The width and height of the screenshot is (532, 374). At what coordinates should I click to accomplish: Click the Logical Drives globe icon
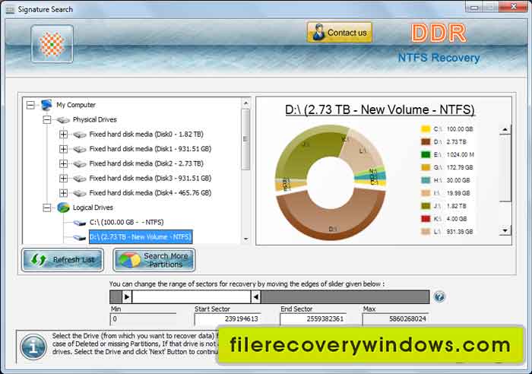(x=63, y=208)
